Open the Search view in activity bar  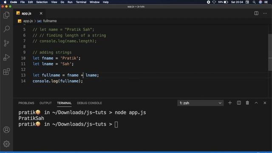point(6,29)
